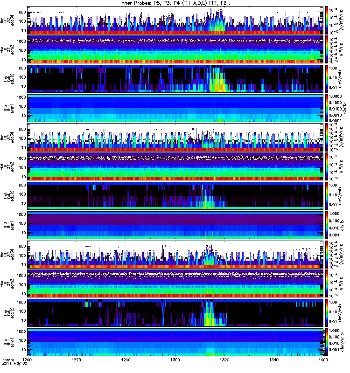
Task: Select the thd fff 32 edc34 spectrogram panel
Action: [x=175, y=137]
